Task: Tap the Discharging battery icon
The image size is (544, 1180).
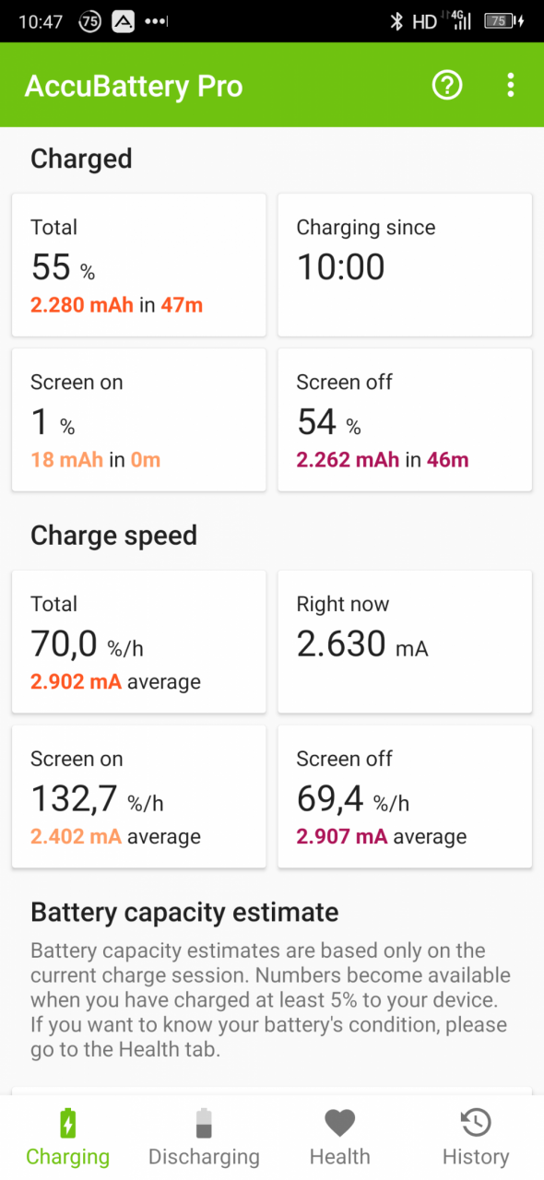Action: point(204,1123)
